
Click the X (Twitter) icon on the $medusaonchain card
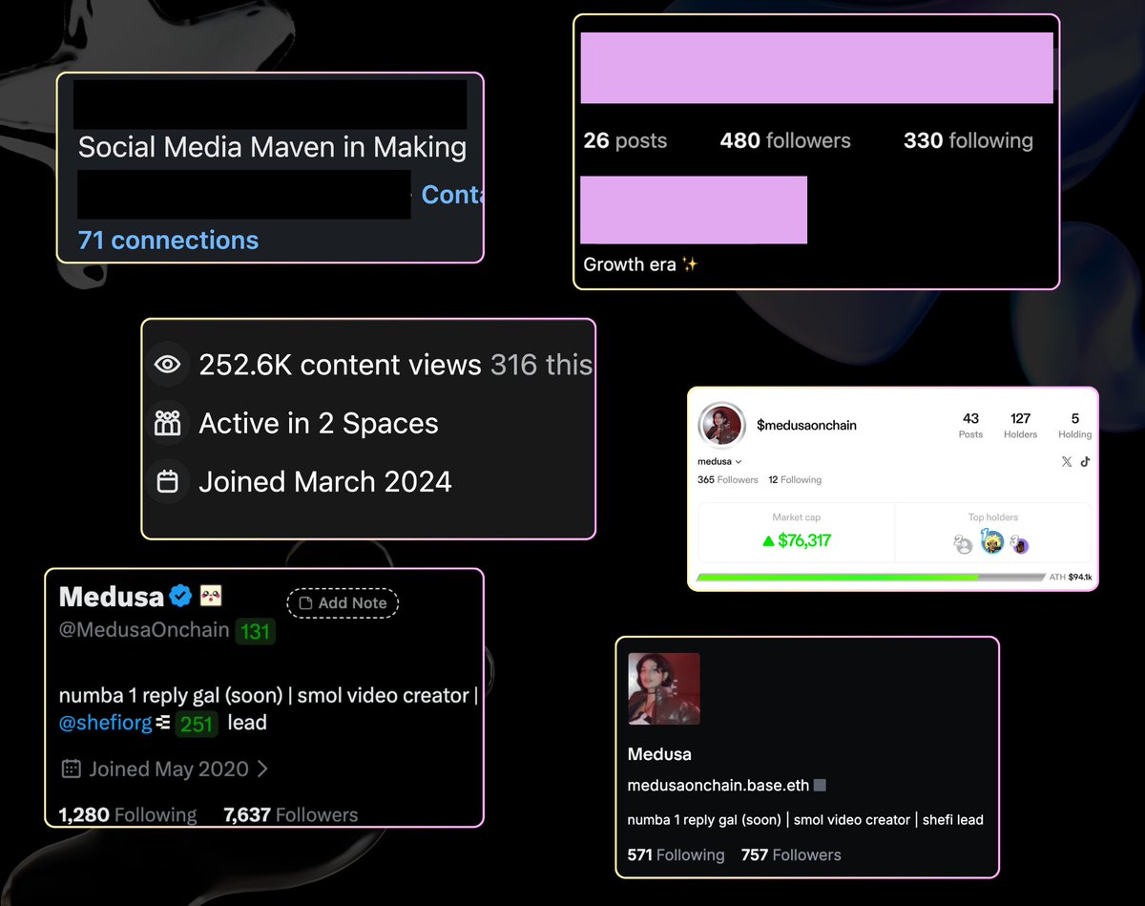[x=1067, y=462]
